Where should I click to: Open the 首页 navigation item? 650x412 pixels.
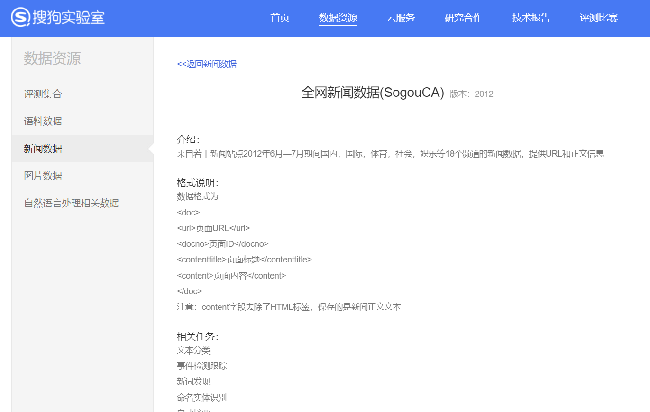tap(280, 18)
